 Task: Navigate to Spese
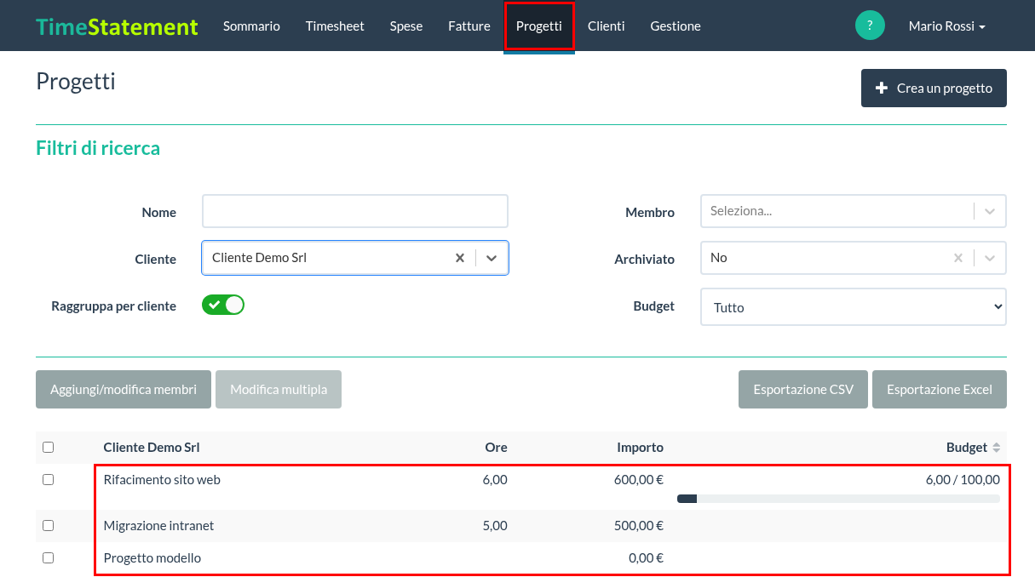[406, 26]
